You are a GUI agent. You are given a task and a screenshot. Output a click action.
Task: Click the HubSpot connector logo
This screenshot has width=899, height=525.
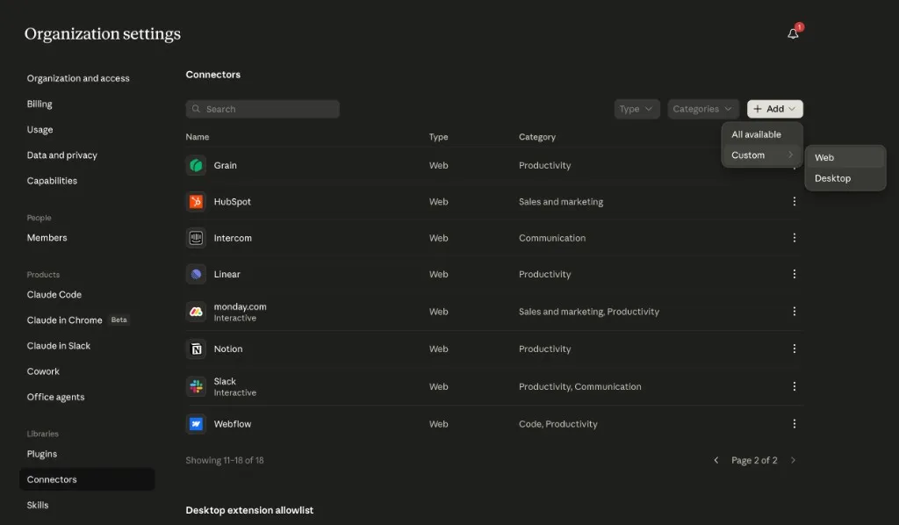click(196, 202)
